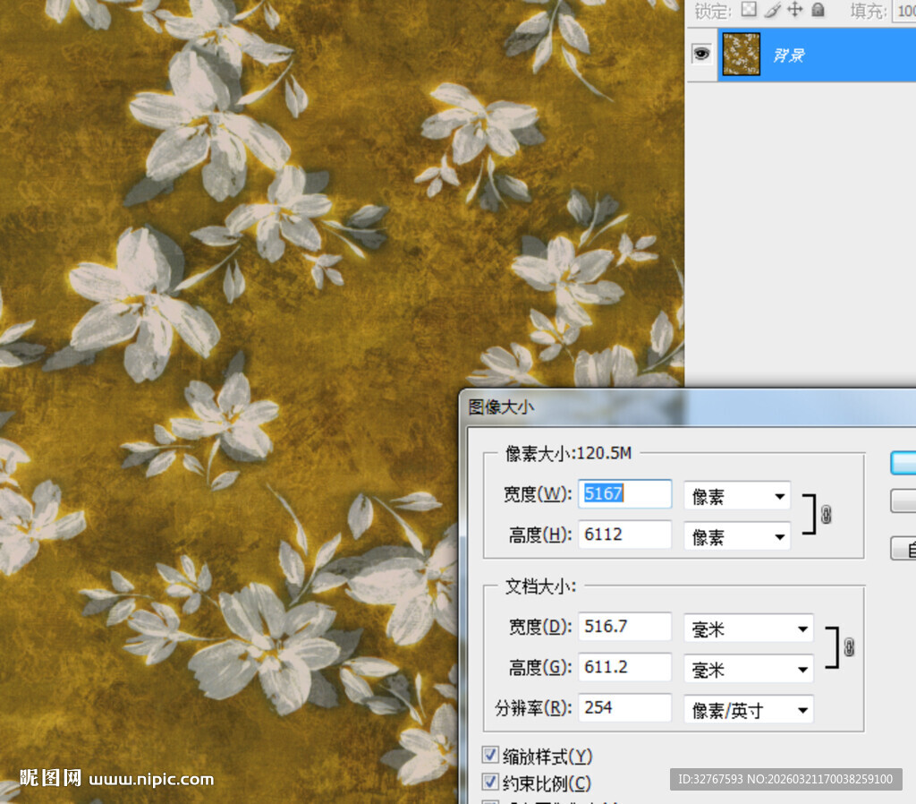The width and height of the screenshot is (916, 804).
Task: Toggle the 约束比例 checkbox
Action: coord(490,783)
